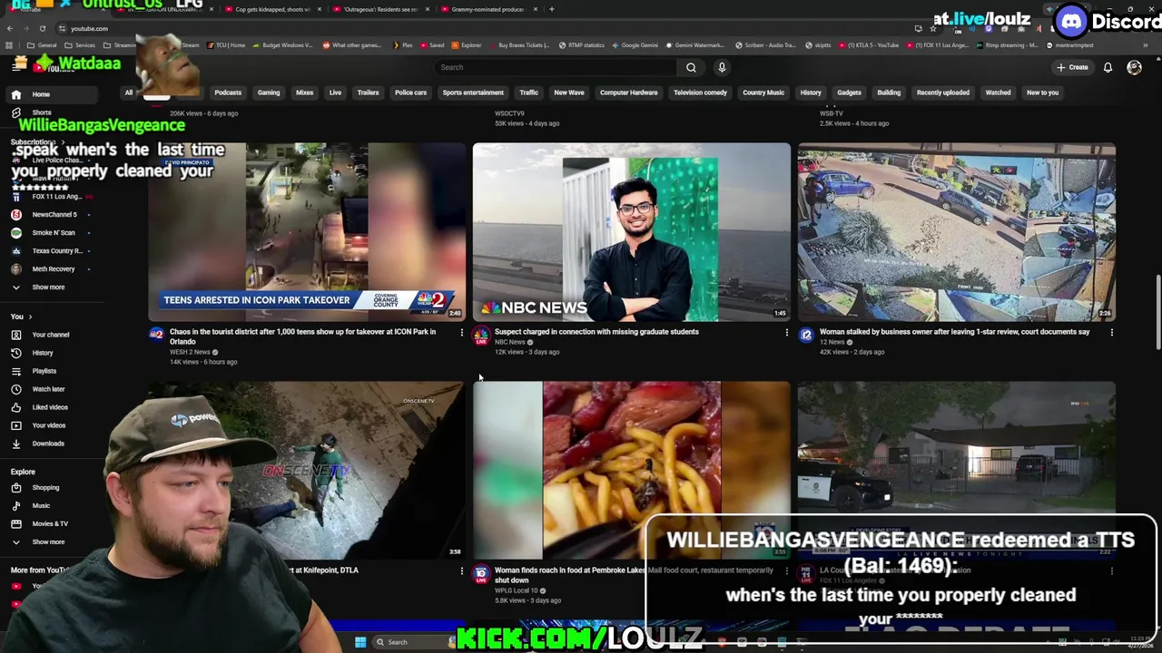The width and height of the screenshot is (1162, 653).
Task: Select the Traffic filter chip
Action: click(x=528, y=93)
